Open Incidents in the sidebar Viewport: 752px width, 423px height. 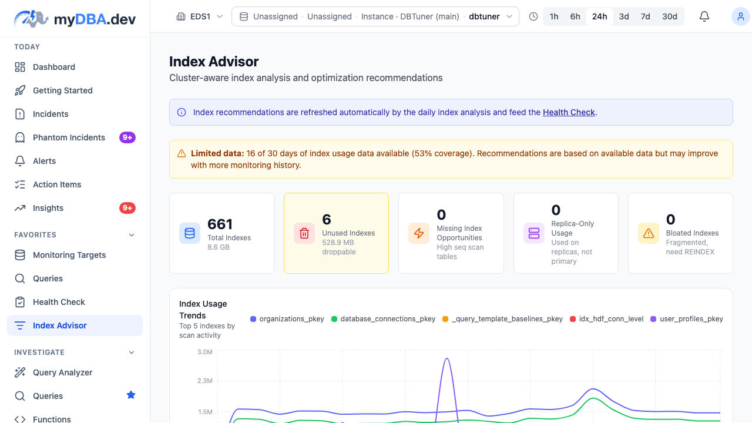coord(75,114)
